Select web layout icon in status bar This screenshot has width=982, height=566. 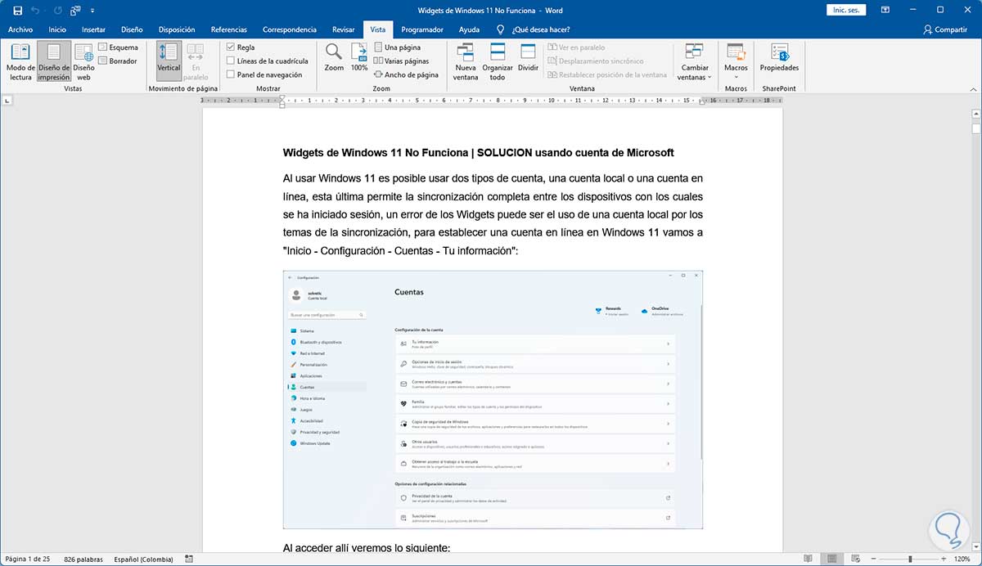[x=854, y=559]
